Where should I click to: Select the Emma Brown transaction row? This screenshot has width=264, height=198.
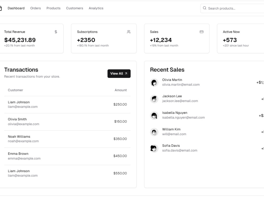tap(67, 156)
